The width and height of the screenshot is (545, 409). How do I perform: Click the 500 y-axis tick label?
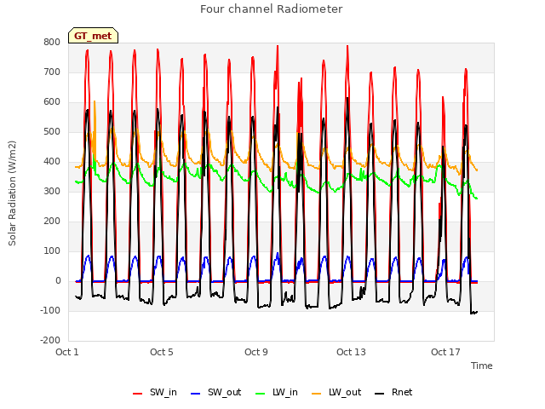pyautogui.click(x=52, y=132)
